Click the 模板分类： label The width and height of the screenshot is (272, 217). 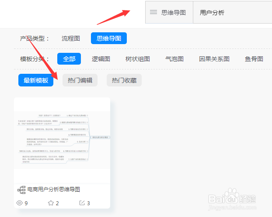point(35,59)
